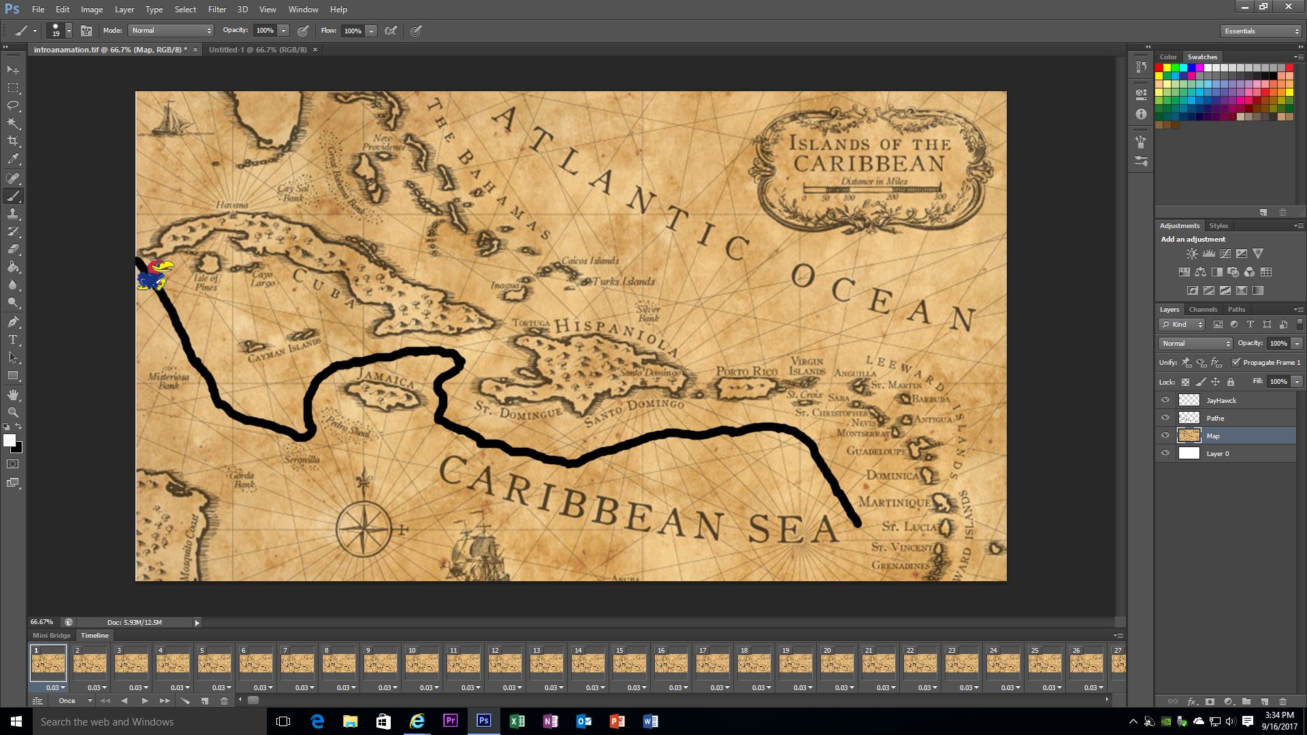Select the Eraser tool
1307x735 pixels.
click(13, 249)
